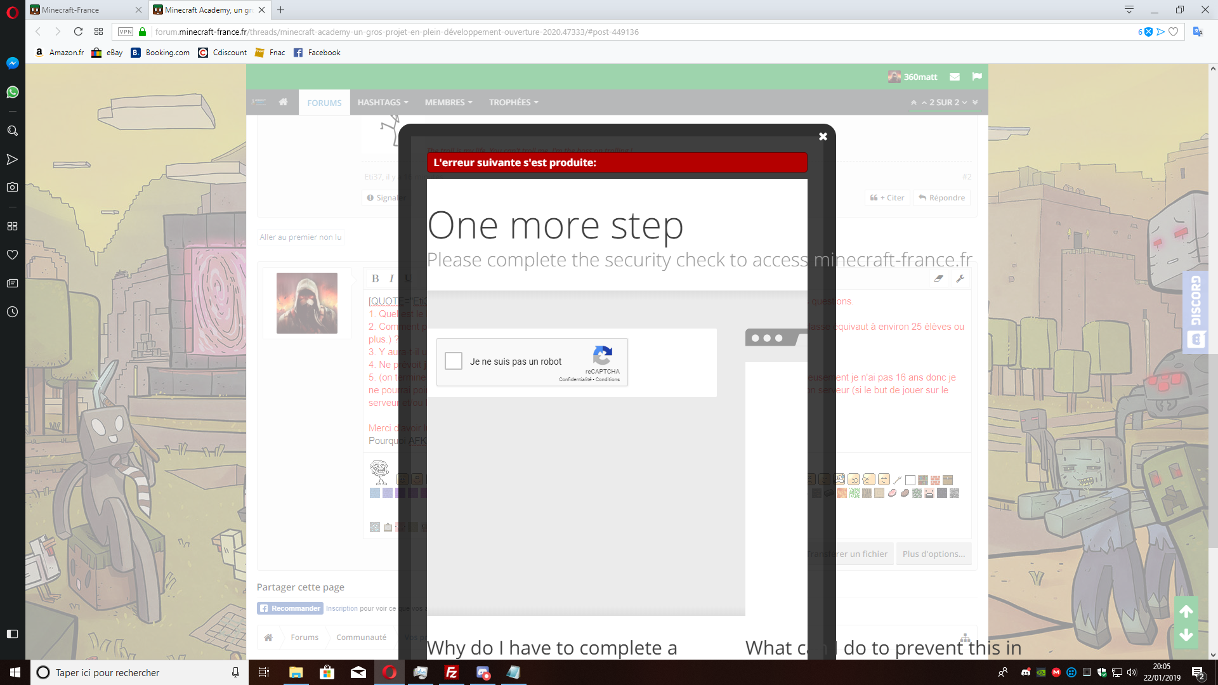Click the wrench BB-code mode editor icon
The height and width of the screenshot is (685, 1218).
960,278
